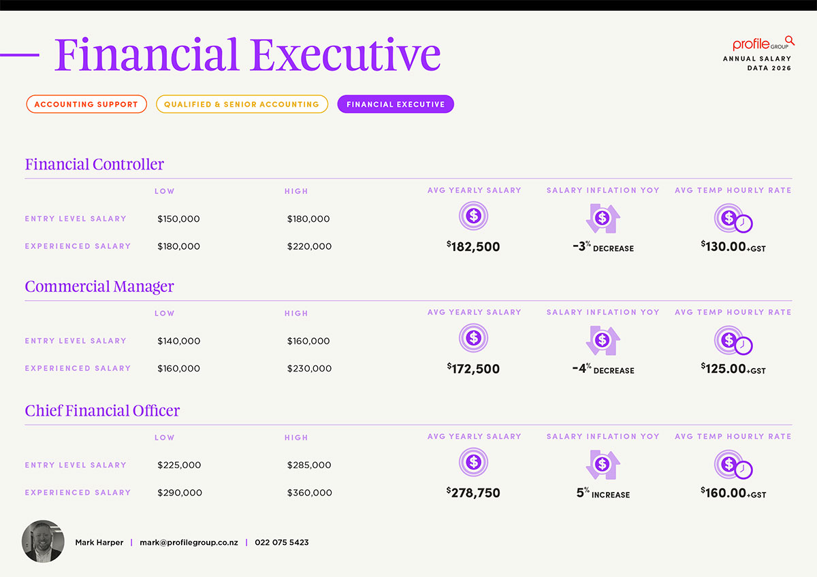Click Chief Financial Officer hourly rate clock icon
This screenshot has width=817, height=577.
[733, 465]
